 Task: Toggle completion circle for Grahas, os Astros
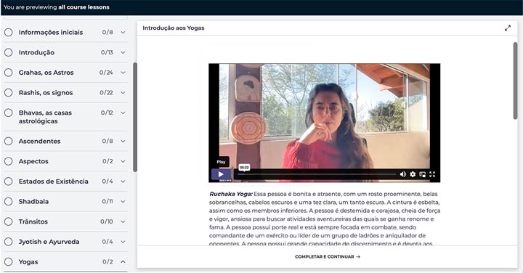coord(9,73)
